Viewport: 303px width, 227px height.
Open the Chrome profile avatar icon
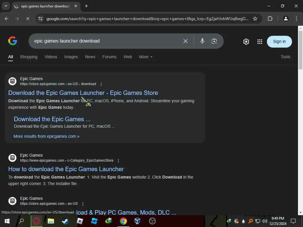[x=286, y=19]
